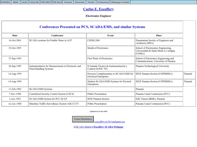197x147 pixels.
Task: Open the Webpages Created menu item
Action: [x=120, y=2]
